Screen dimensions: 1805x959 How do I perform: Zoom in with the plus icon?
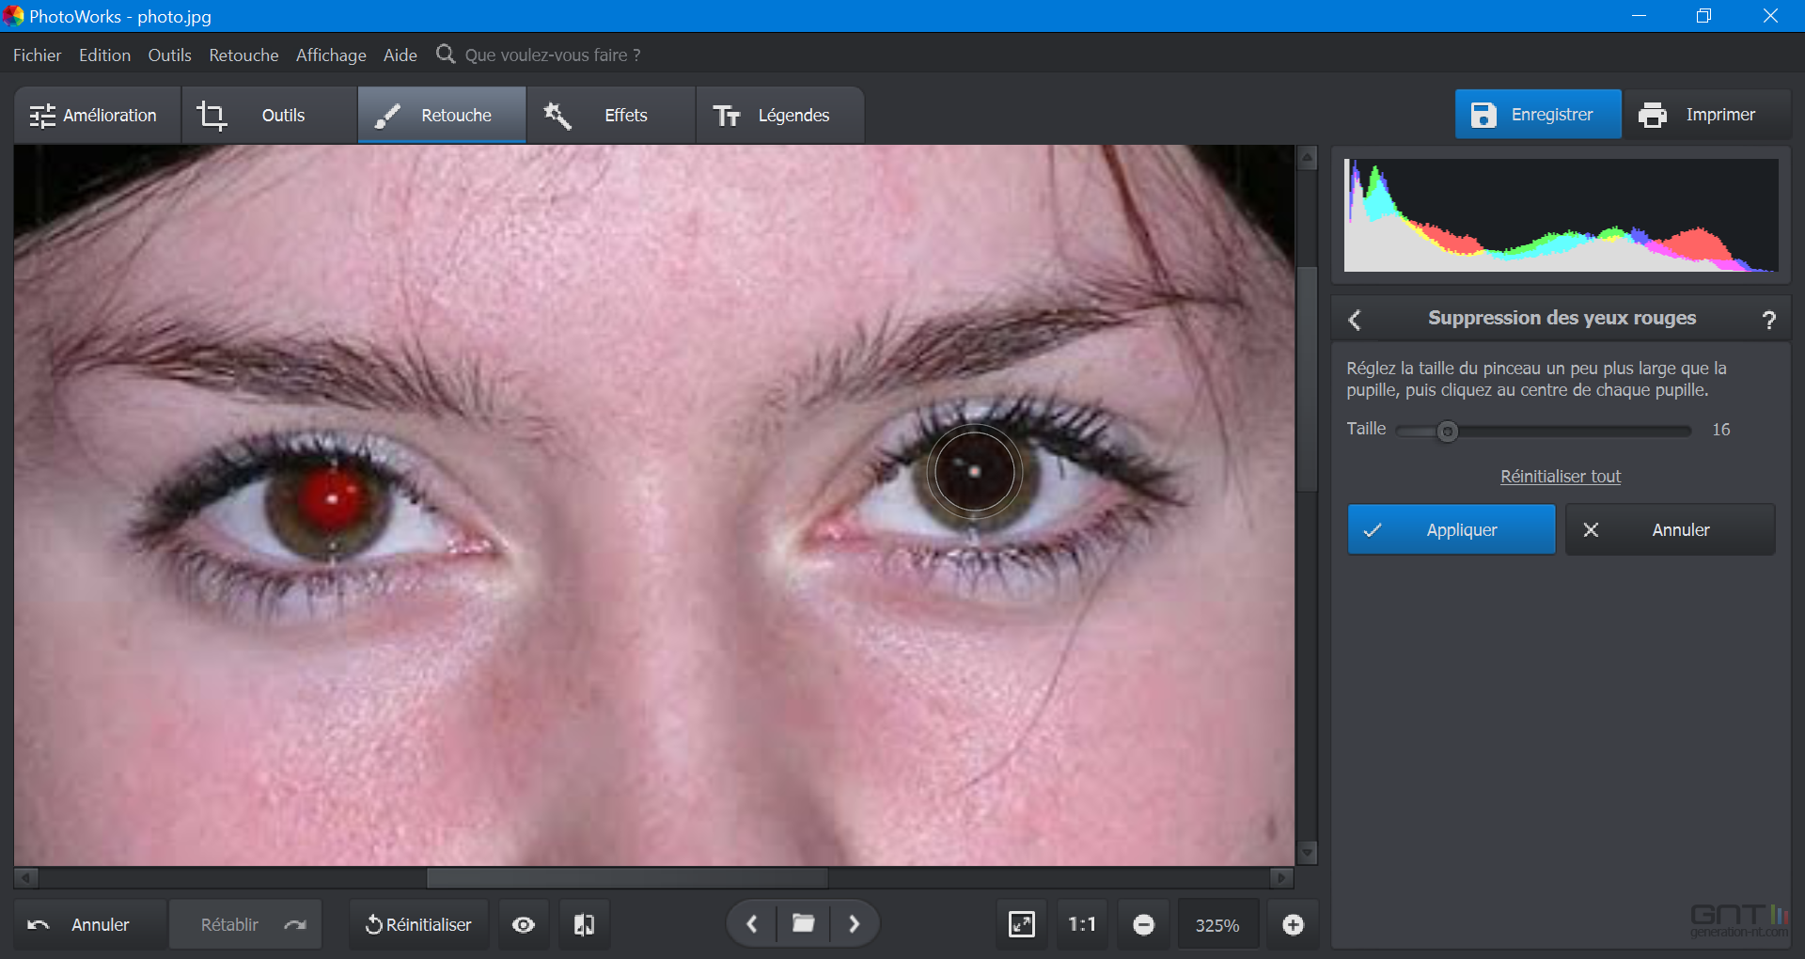pos(1293,924)
